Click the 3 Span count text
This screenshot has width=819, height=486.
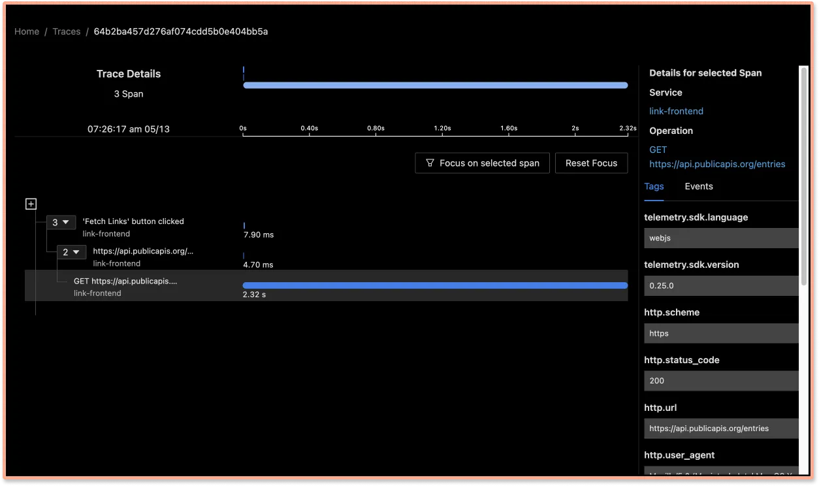129,94
